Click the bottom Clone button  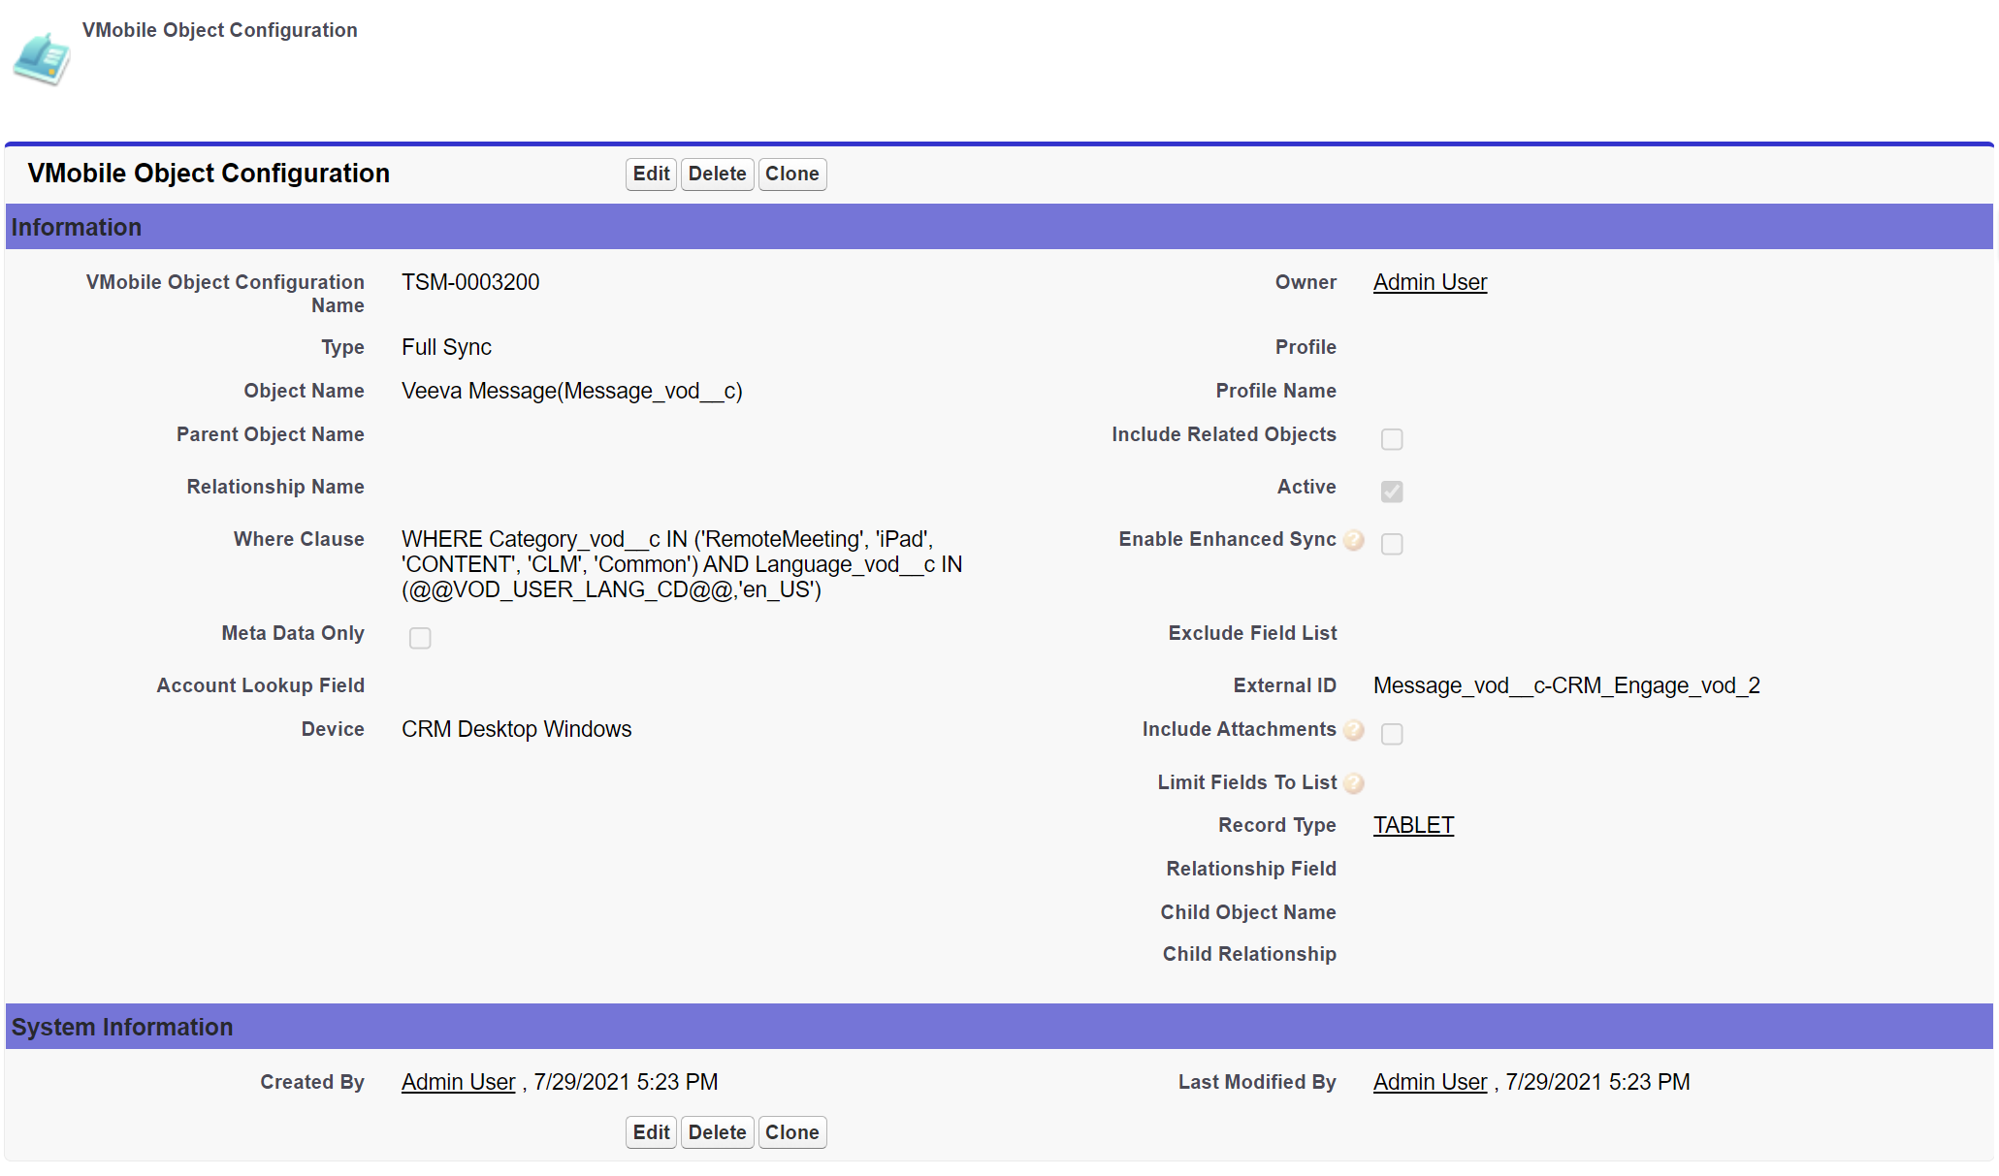point(791,1132)
